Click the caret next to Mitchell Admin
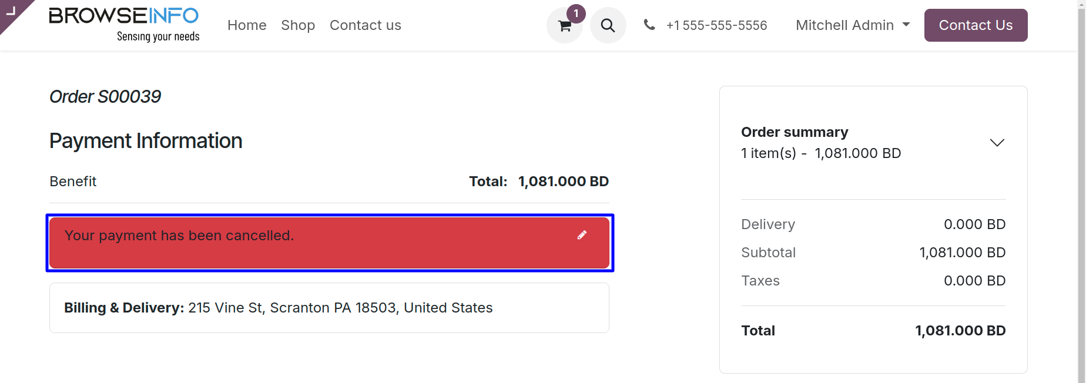 [906, 25]
